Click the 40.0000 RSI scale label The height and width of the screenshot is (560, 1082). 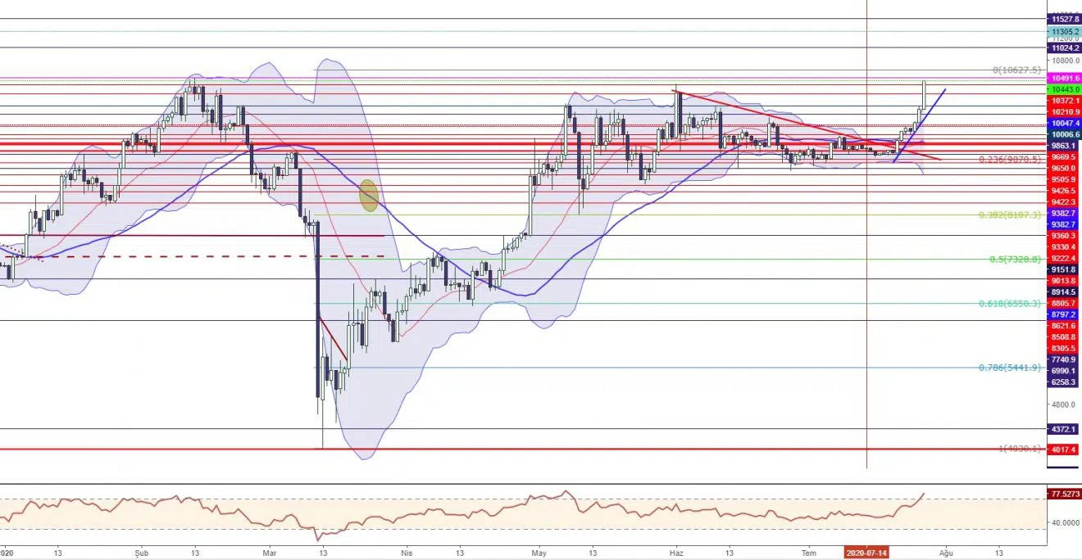pyautogui.click(x=1064, y=522)
